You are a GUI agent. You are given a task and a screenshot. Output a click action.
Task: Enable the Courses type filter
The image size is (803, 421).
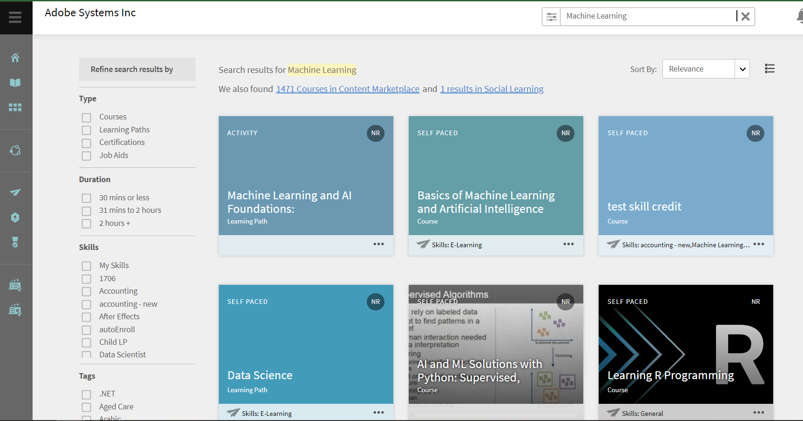point(86,118)
